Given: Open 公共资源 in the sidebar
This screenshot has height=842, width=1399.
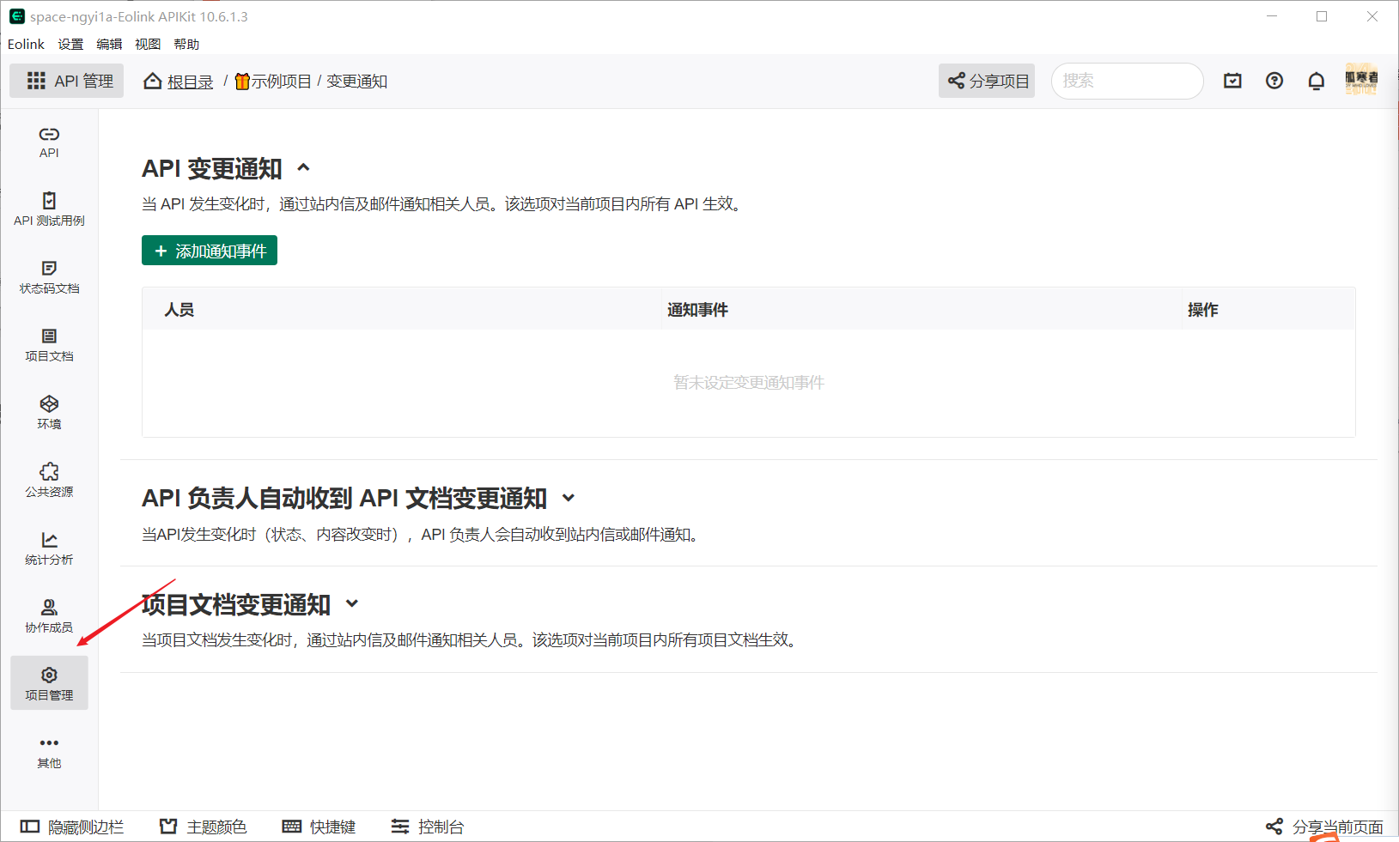Looking at the screenshot, I should pos(49,479).
